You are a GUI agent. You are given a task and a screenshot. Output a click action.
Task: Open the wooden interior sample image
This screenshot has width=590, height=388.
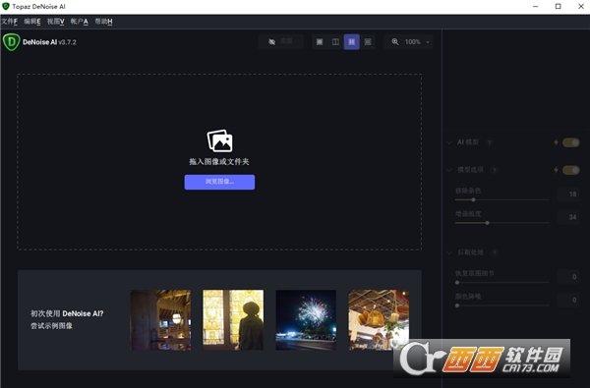pyautogui.click(x=160, y=320)
